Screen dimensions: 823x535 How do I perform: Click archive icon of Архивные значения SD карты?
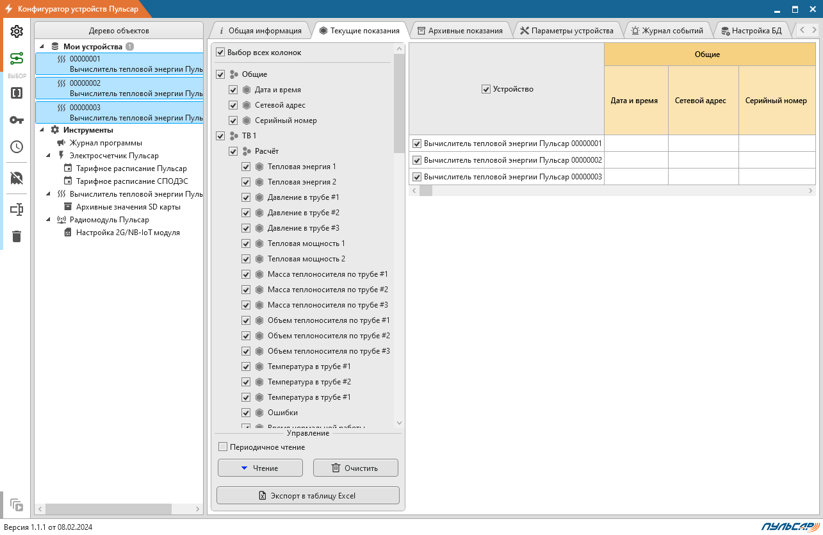pyautogui.click(x=68, y=207)
